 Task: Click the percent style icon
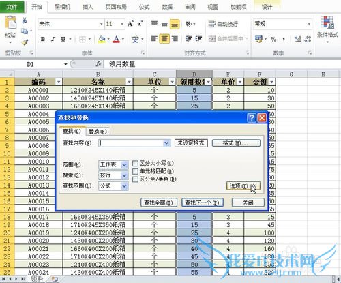[x=273, y=40]
